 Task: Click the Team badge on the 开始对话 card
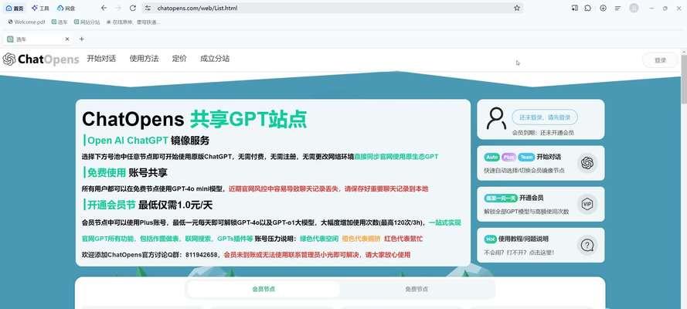pos(526,157)
